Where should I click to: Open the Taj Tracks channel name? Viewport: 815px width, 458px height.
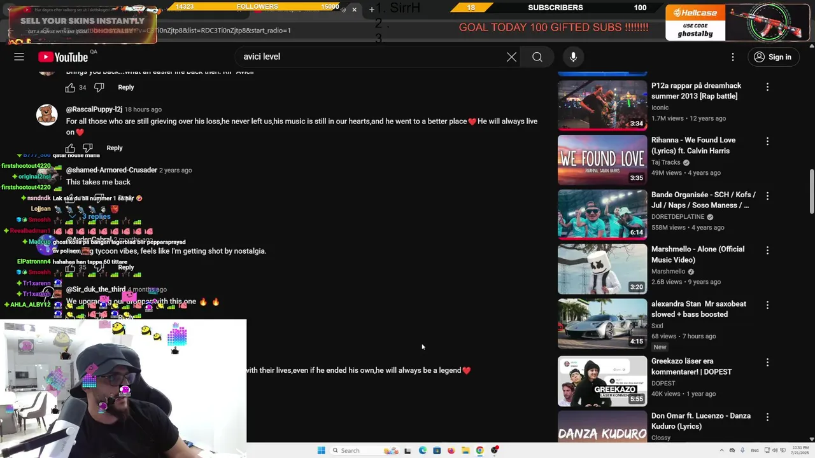666,162
